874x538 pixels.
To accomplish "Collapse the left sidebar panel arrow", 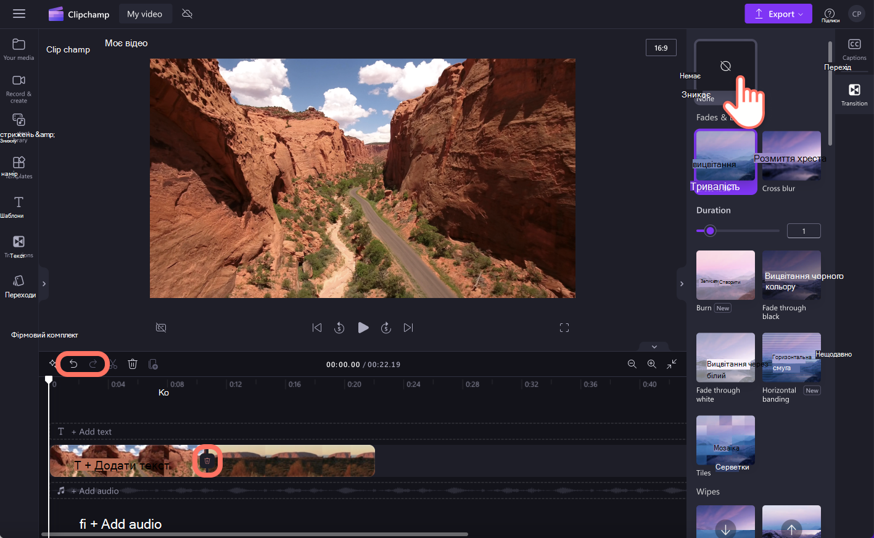I will 44,284.
